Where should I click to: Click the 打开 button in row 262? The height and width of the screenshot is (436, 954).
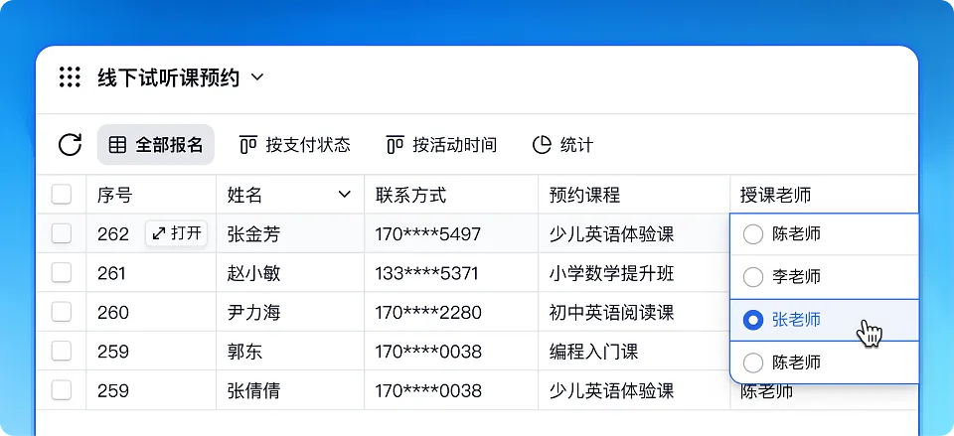(177, 233)
